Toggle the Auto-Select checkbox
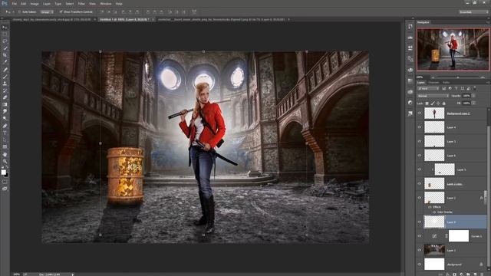491x276 pixels. (19, 11)
